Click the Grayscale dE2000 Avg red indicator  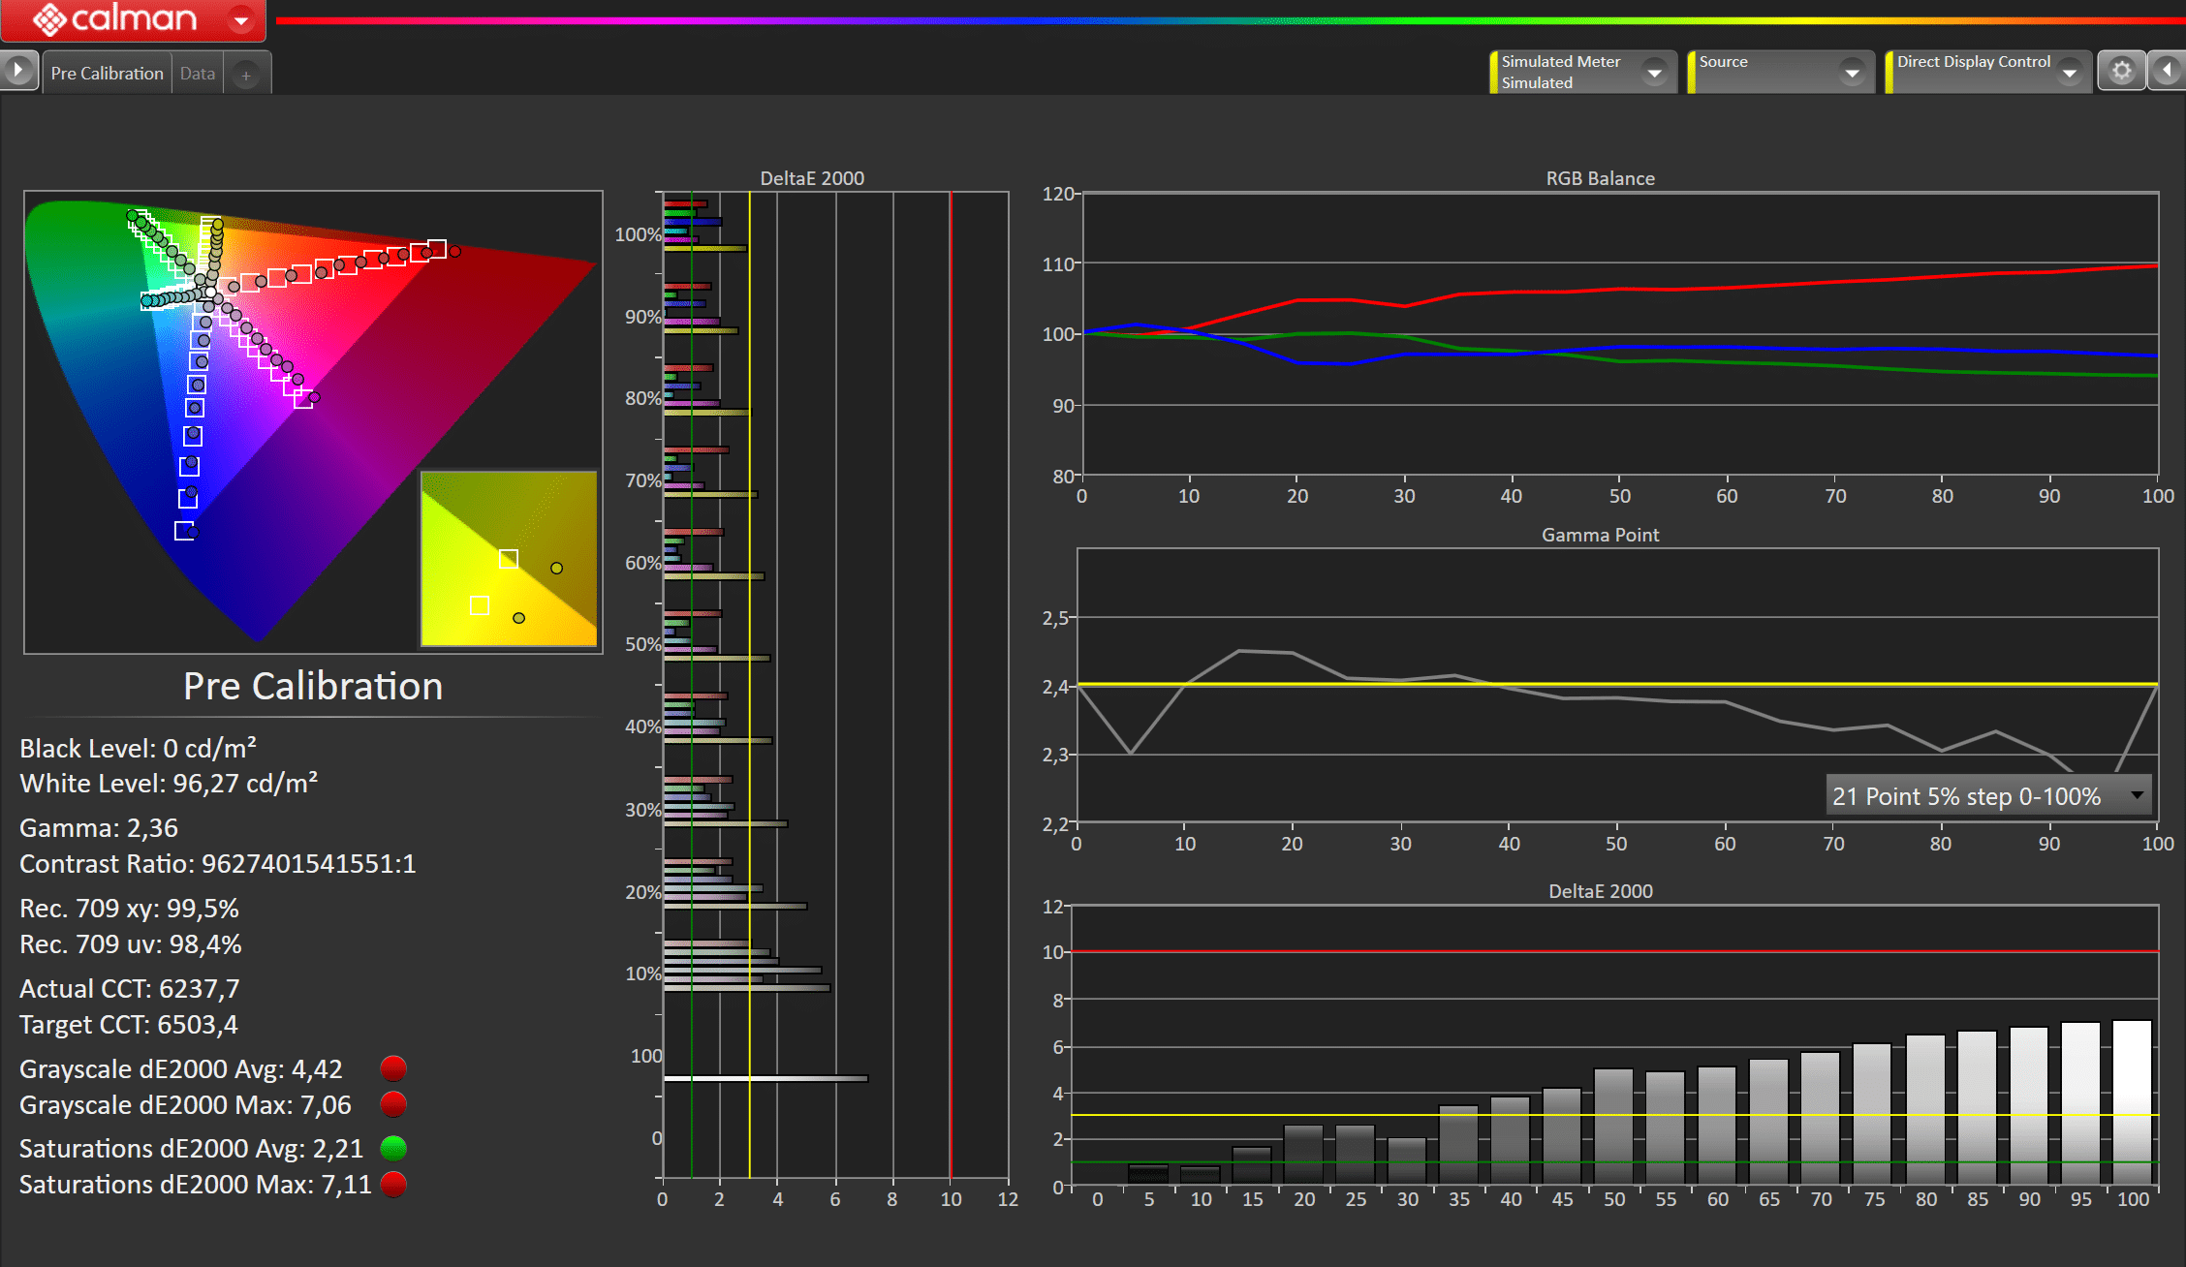tap(393, 1068)
